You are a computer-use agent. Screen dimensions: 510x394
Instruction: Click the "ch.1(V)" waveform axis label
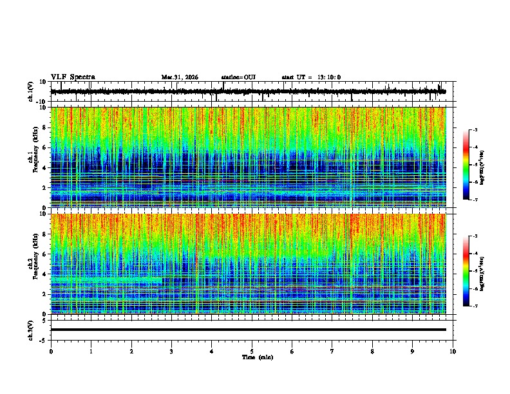click(x=31, y=91)
